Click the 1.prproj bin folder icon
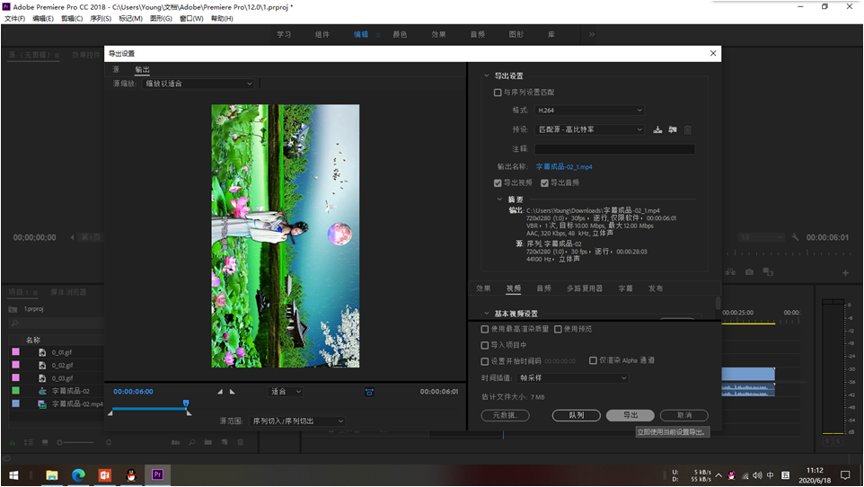Image resolution: width=864 pixels, height=487 pixels. pos(13,309)
